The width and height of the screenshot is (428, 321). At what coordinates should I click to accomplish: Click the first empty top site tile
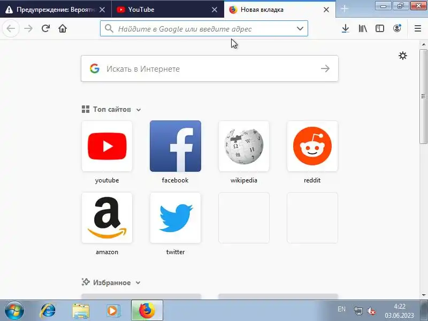[x=244, y=218]
